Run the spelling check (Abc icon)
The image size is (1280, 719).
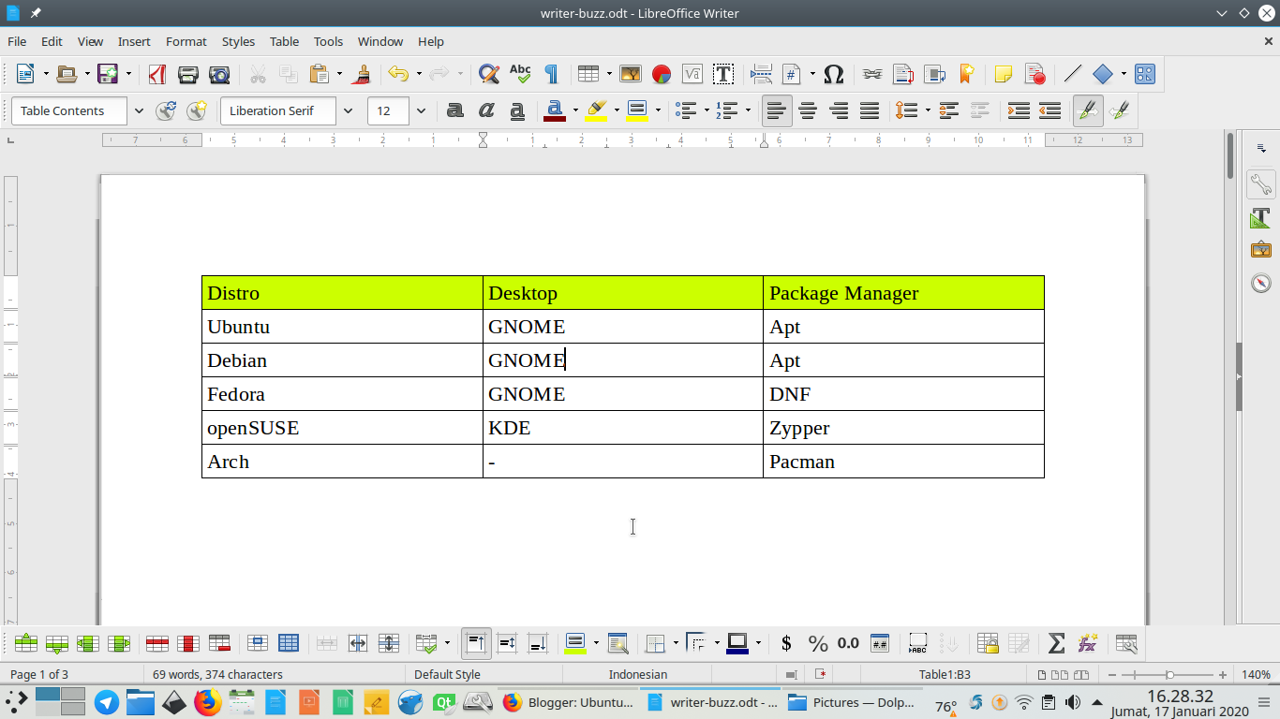tap(520, 74)
